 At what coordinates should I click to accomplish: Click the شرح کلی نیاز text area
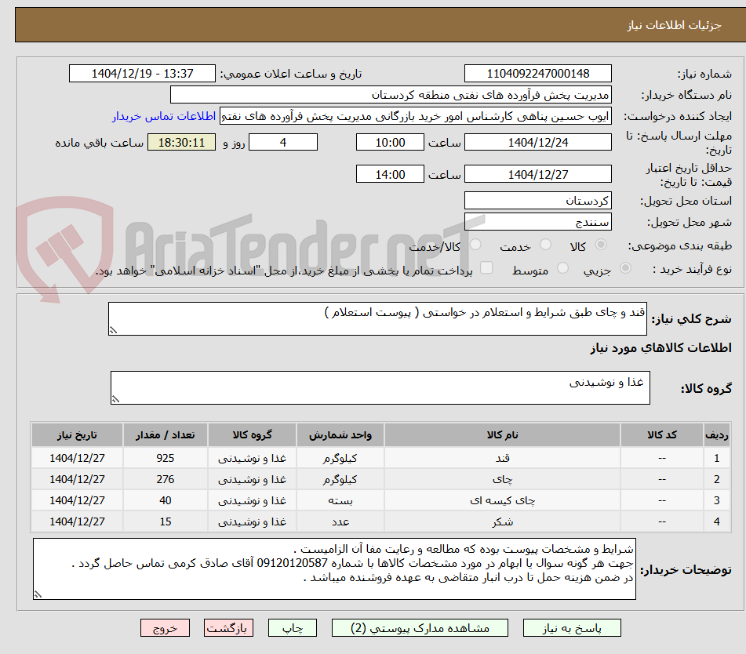pyautogui.click(x=378, y=318)
